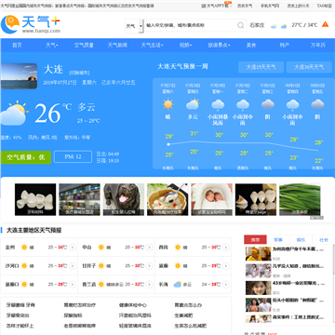Viewport: 335px width, 335px height.
Task: Go to 首页 in the navigation bar
Action: click(17, 46)
